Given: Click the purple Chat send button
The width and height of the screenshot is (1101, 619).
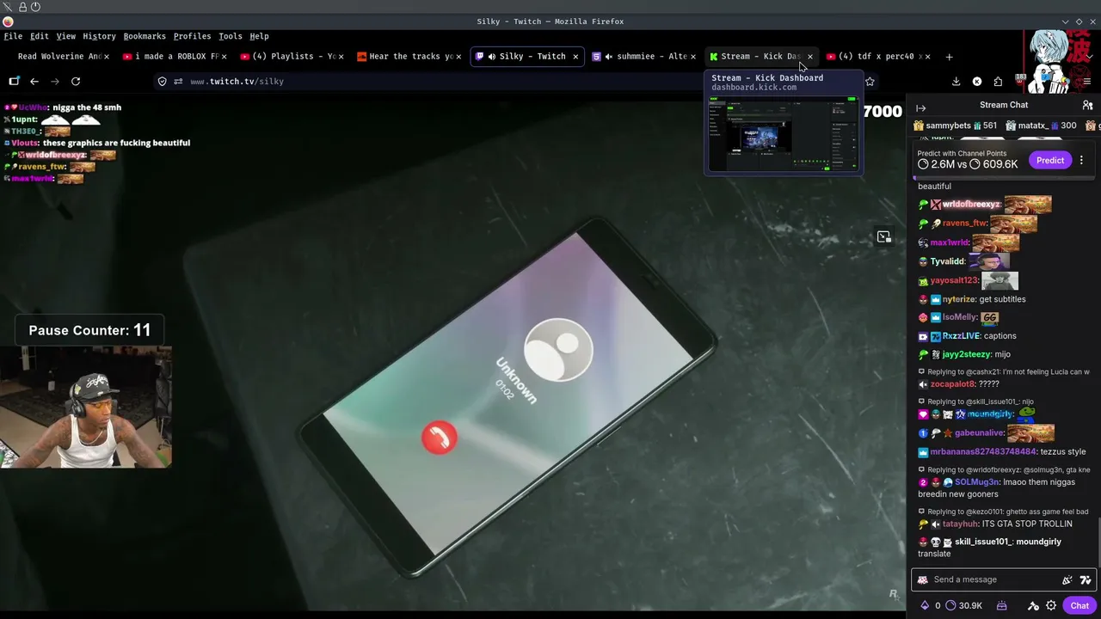Looking at the screenshot, I should click(1079, 605).
